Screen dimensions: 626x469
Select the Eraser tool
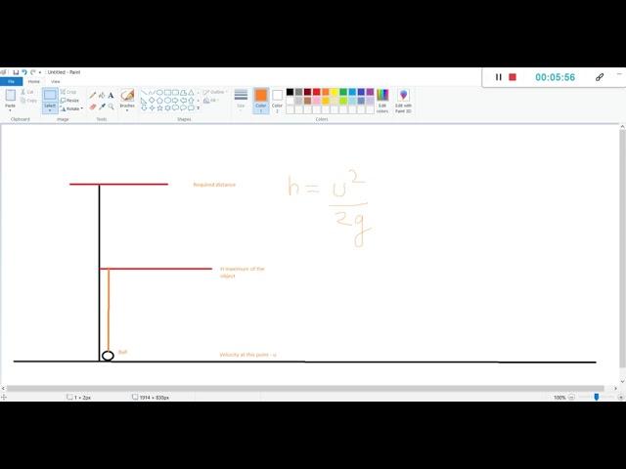[x=93, y=107]
